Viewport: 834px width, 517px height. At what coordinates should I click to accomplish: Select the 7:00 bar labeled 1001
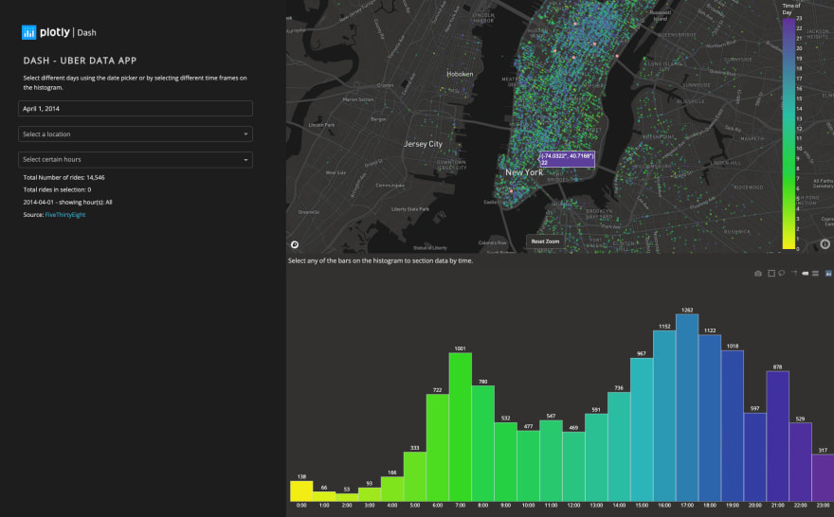pos(460,427)
